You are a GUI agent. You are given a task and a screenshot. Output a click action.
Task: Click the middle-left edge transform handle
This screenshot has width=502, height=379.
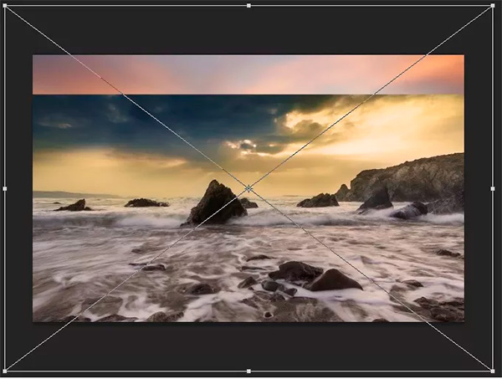[5, 188]
